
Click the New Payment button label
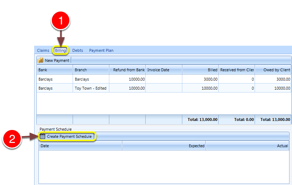(57, 60)
